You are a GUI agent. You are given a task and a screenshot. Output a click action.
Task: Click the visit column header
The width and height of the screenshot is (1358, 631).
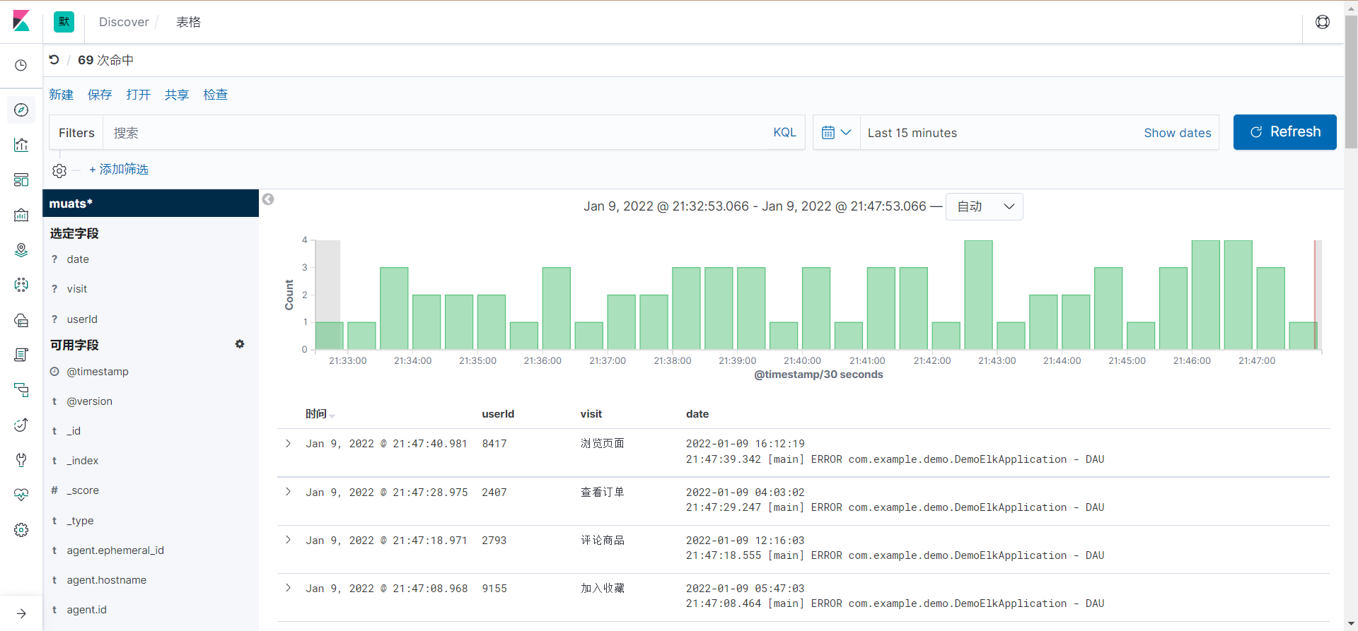point(591,414)
